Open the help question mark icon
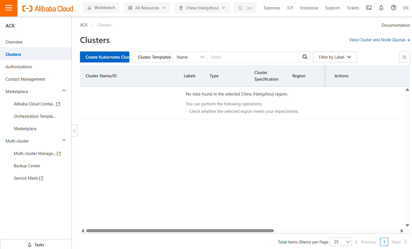 pos(394,8)
